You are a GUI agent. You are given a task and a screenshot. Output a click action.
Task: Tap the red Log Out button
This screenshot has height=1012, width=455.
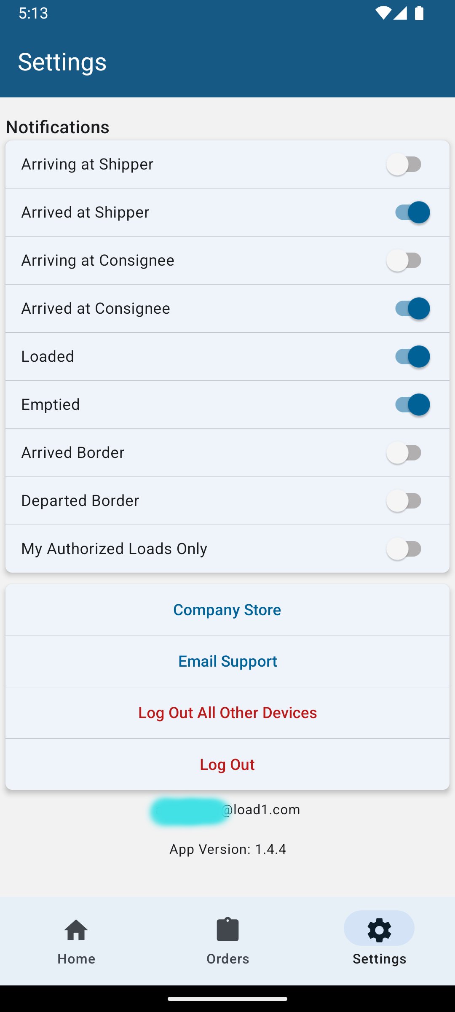click(x=227, y=764)
